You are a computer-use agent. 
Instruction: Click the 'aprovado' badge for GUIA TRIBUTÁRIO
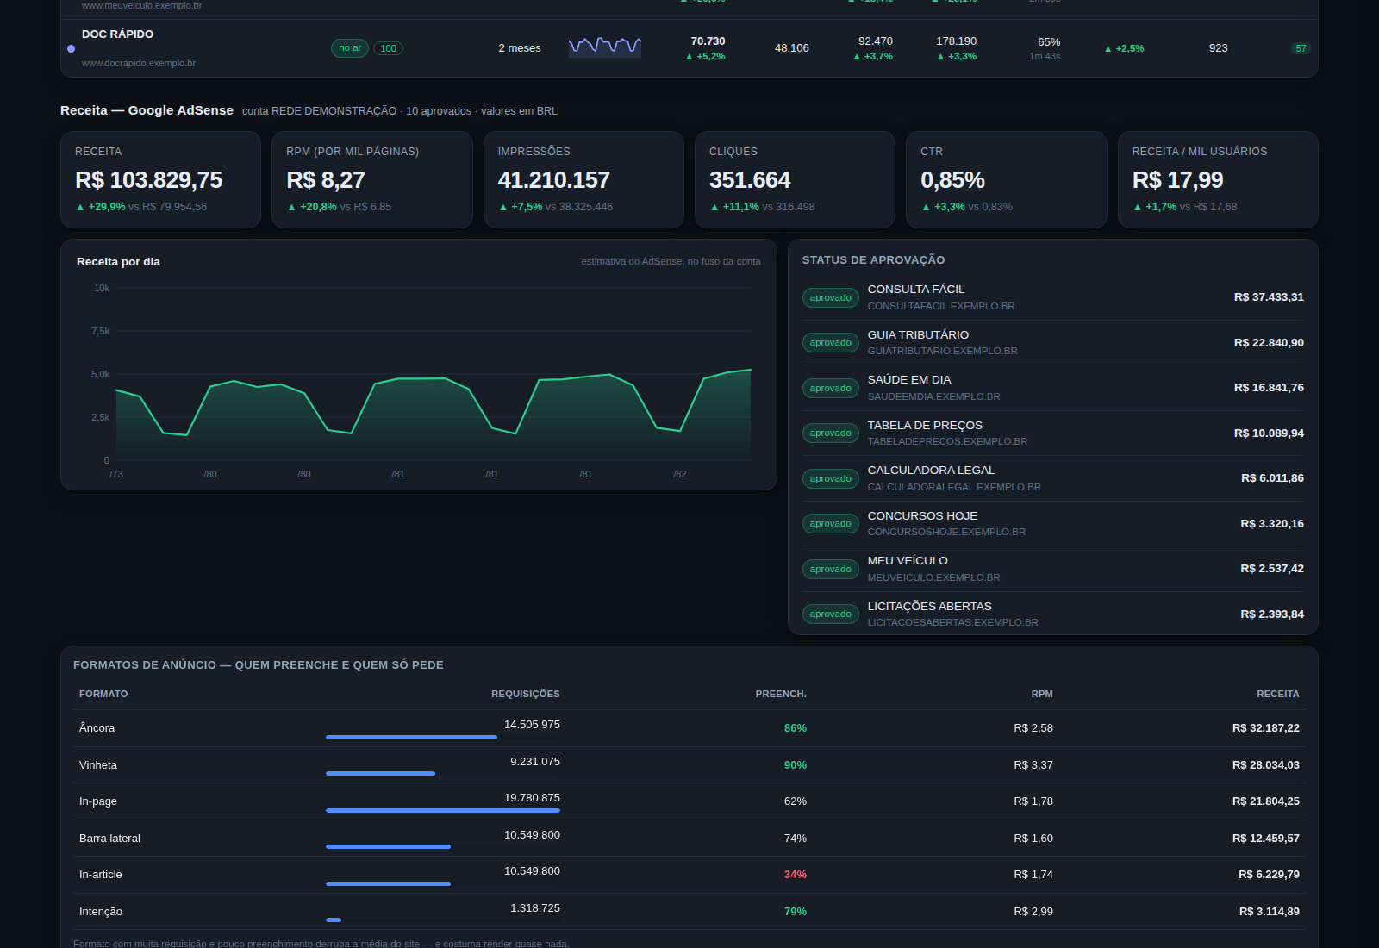point(830,342)
